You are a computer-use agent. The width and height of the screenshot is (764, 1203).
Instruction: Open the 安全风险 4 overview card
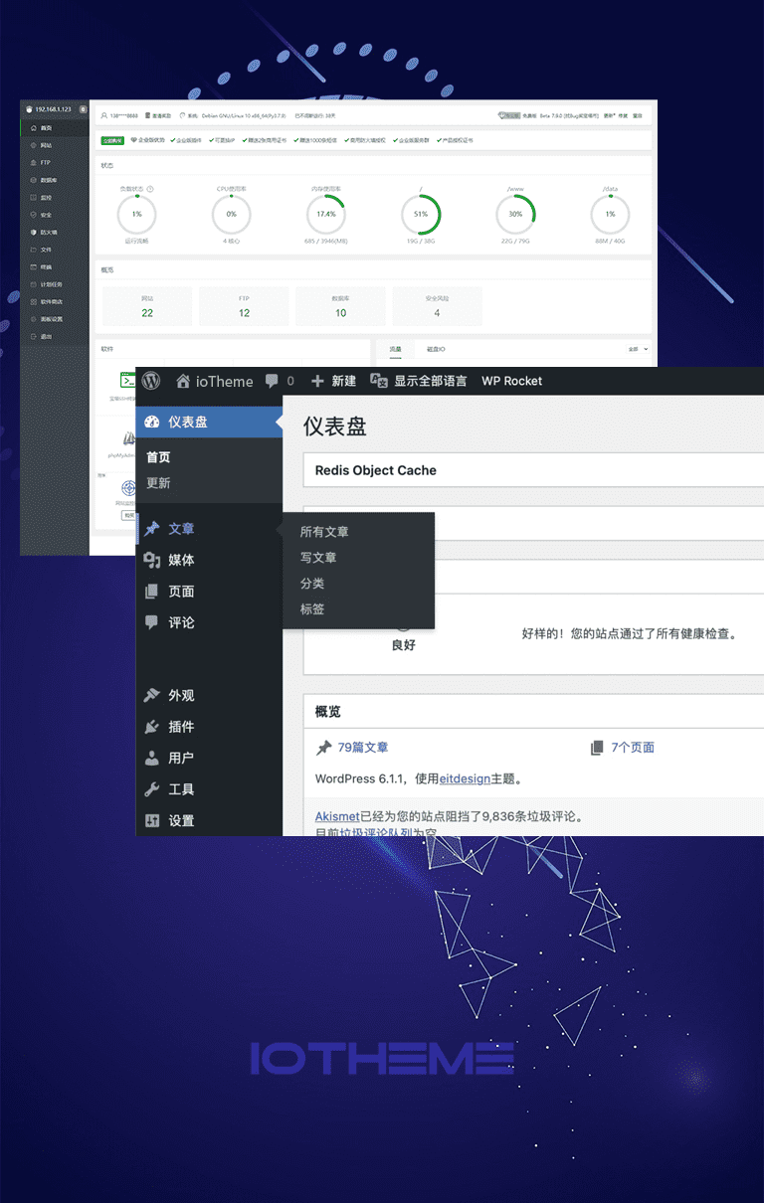[437, 306]
